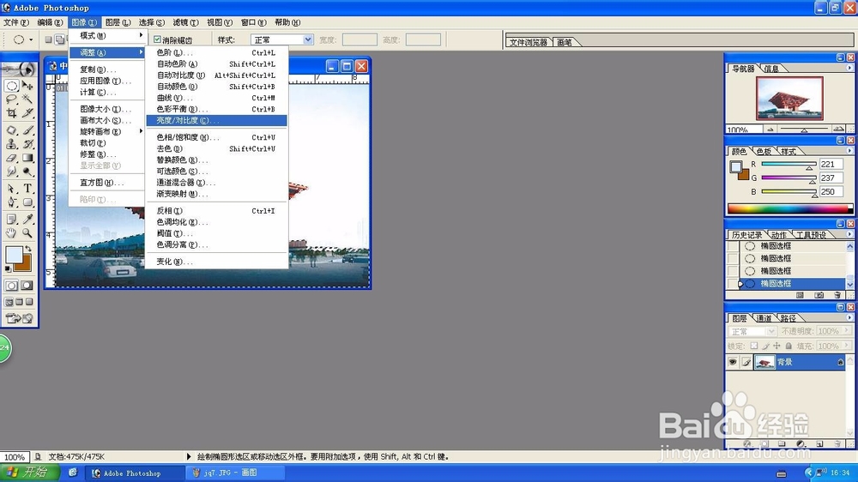Open Navigator panel flyout menu arrow
The height and width of the screenshot is (482, 858).
pos(849,68)
